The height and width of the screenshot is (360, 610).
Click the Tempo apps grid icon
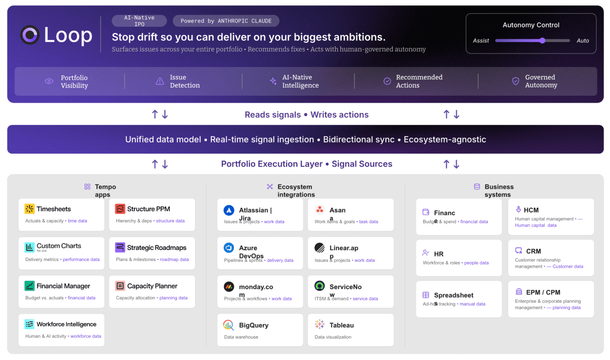click(87, 187)
